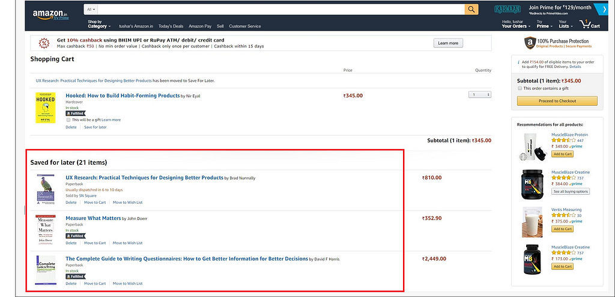This screenshot has width=615, height=297.
Task: Save Hooked for later
Action: [x=95, y=127]
